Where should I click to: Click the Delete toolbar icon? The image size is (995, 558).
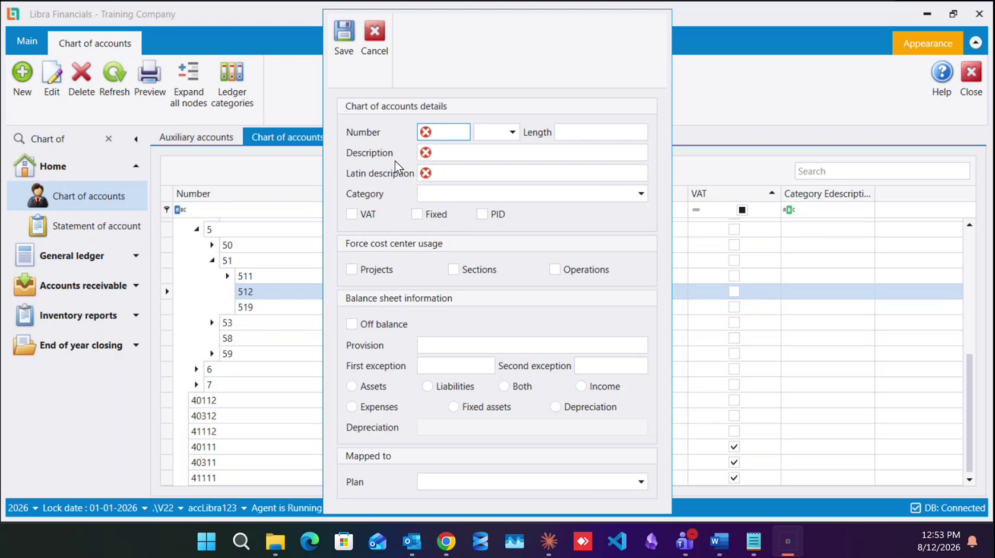tap(81, 72)
